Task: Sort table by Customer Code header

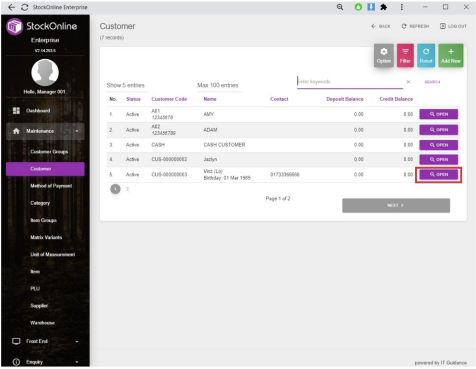Action: (169, 99)
